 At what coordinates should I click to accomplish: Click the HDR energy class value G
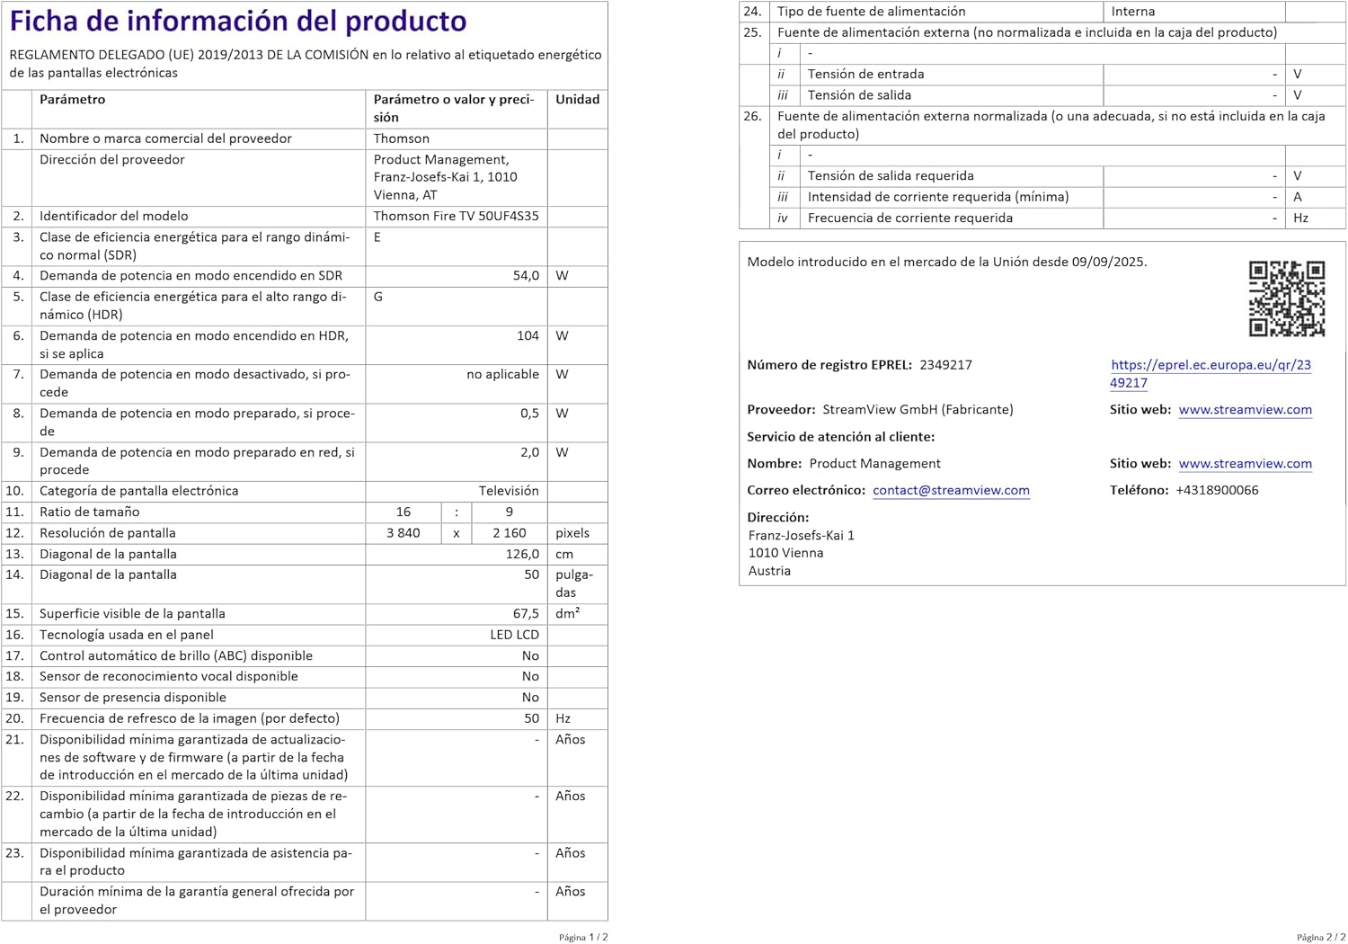pyautogui.click(x=378, y=297)
